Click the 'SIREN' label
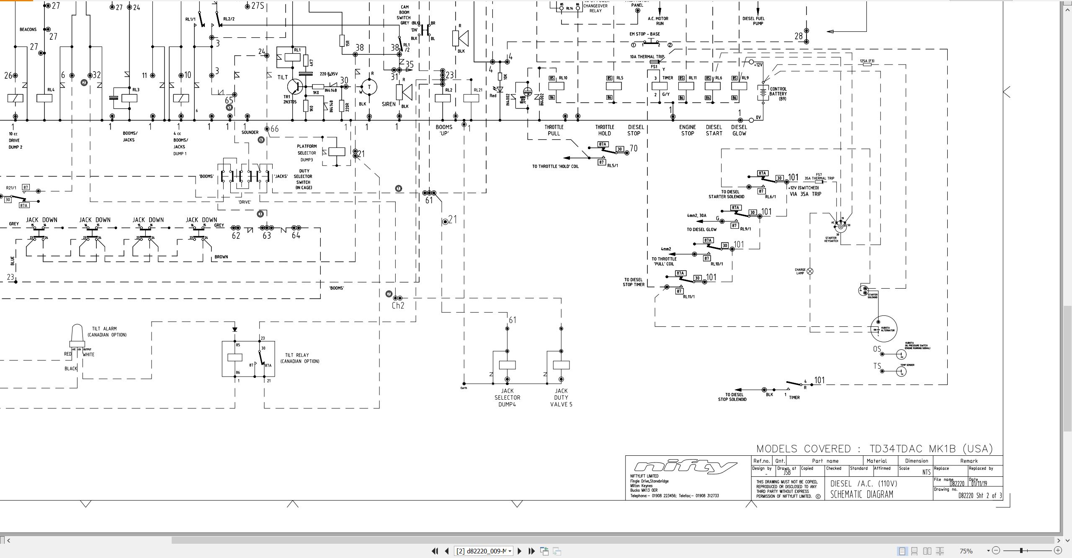 coord(389,104)
